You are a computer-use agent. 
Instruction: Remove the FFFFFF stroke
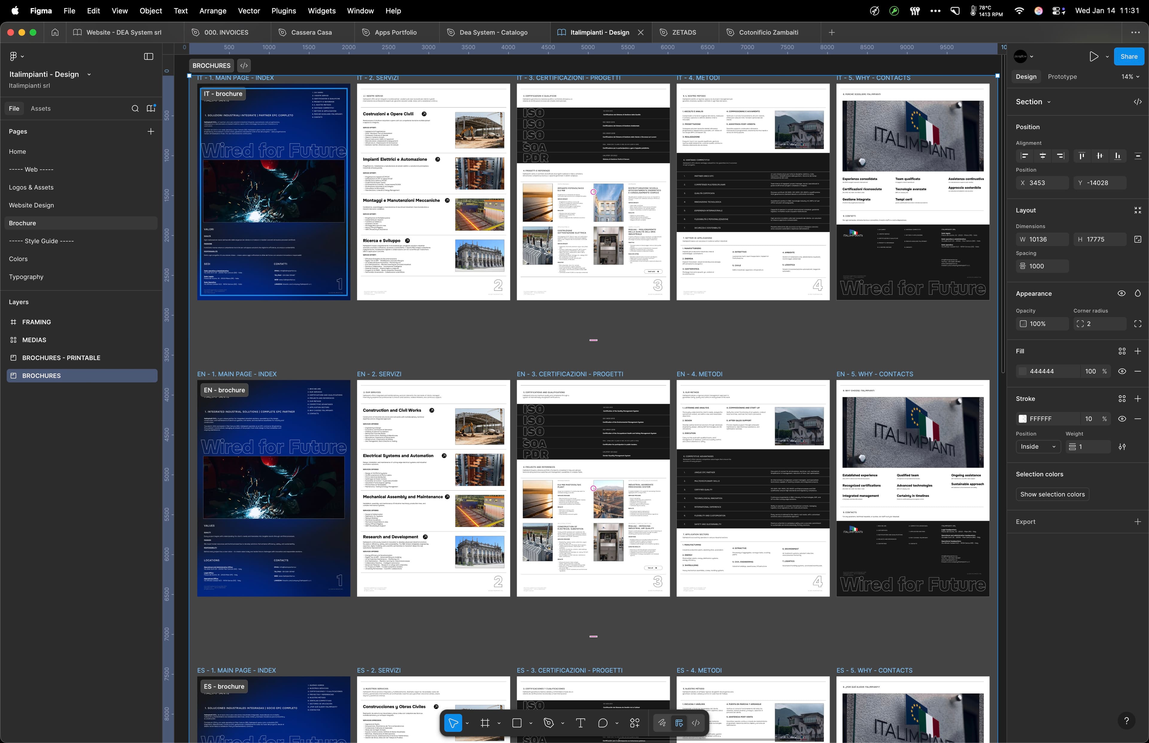1138,419
